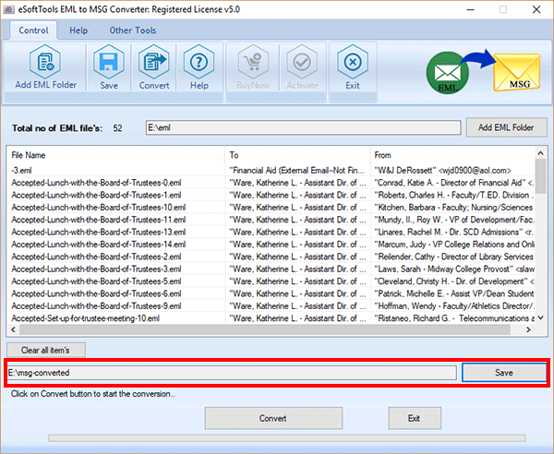Click the Roberts, Charles H. sender cell
554x454 pixels.
coord(454,196)
